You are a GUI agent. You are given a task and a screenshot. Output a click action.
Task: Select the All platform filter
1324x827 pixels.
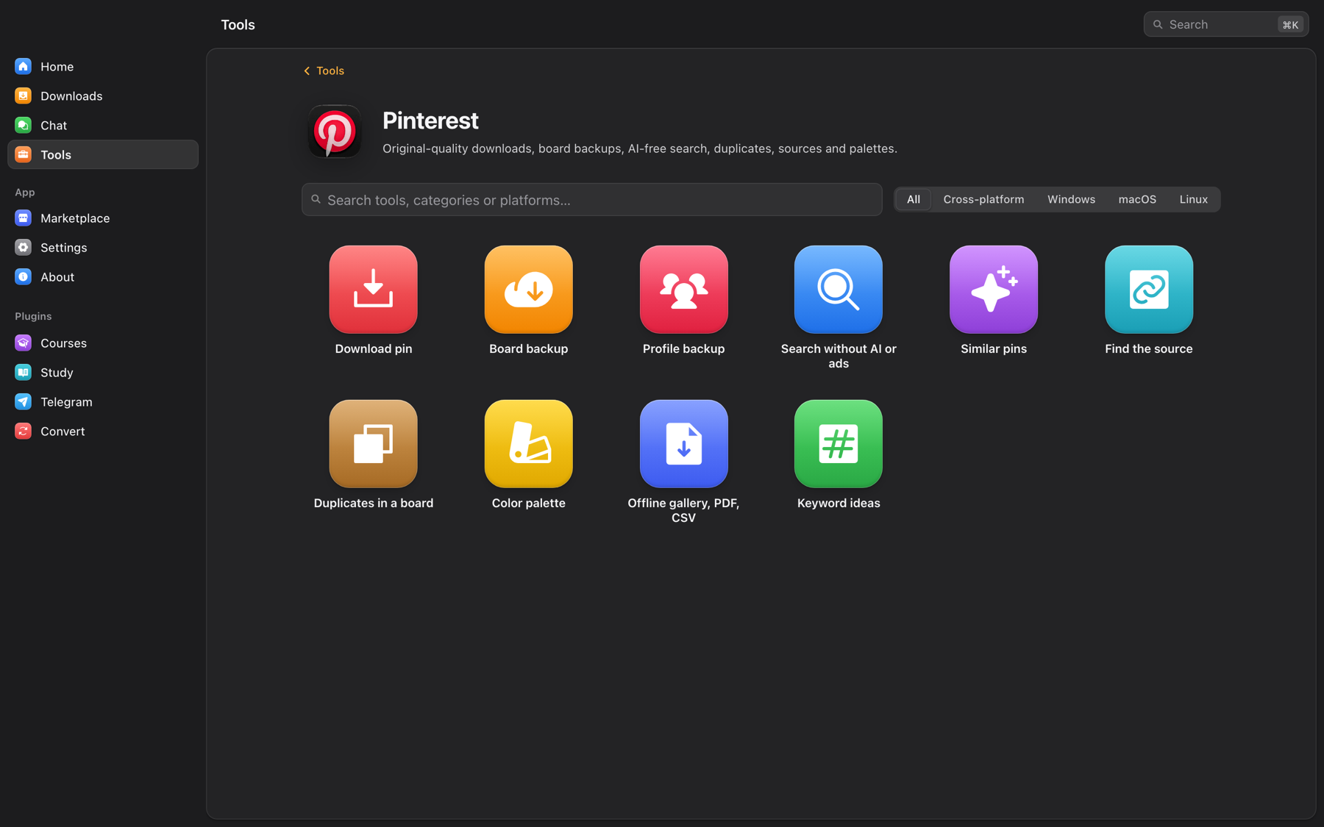pyautogui.click(x=914, y=199)
